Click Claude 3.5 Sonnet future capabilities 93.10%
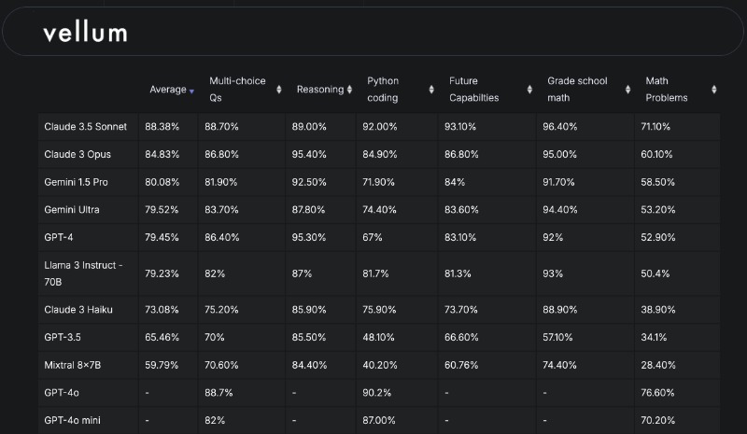The width and height of the screenshot is (747, 434). [460, 127]
